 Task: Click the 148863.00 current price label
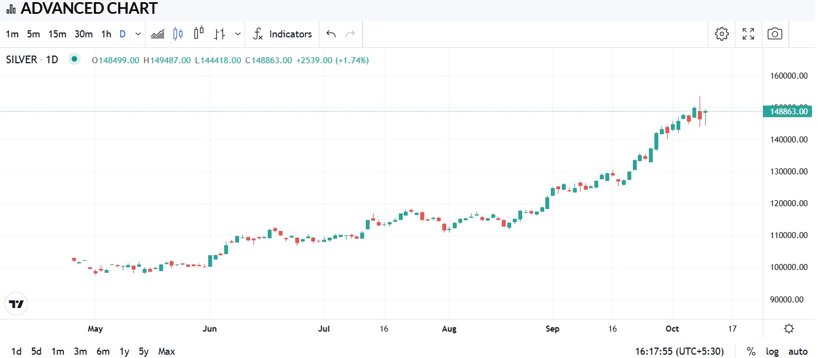click(787, 112)
